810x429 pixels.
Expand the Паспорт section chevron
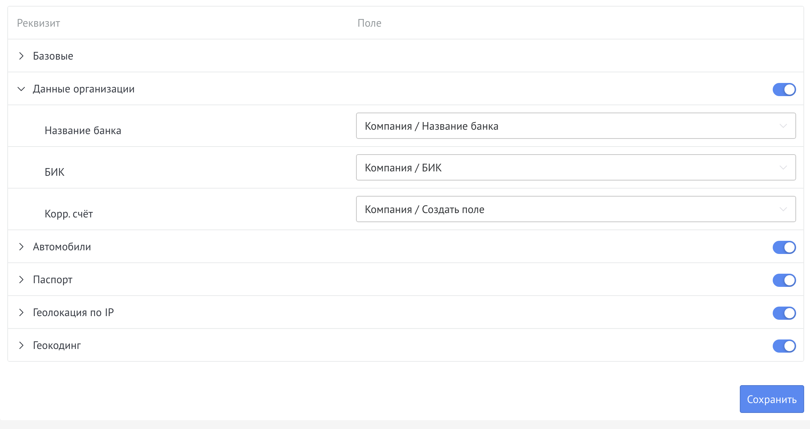[21, 280]
